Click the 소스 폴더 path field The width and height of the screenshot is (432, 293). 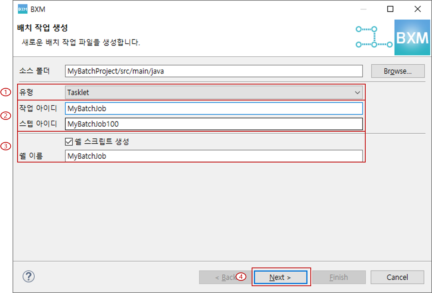point(214,71)
